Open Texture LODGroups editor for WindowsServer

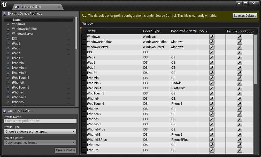pyautogui.click(x=240, y=47)
